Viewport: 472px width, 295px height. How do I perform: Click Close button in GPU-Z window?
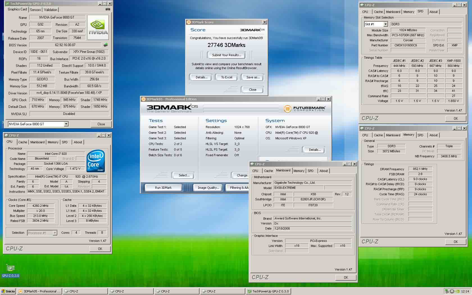click(101, 124)
